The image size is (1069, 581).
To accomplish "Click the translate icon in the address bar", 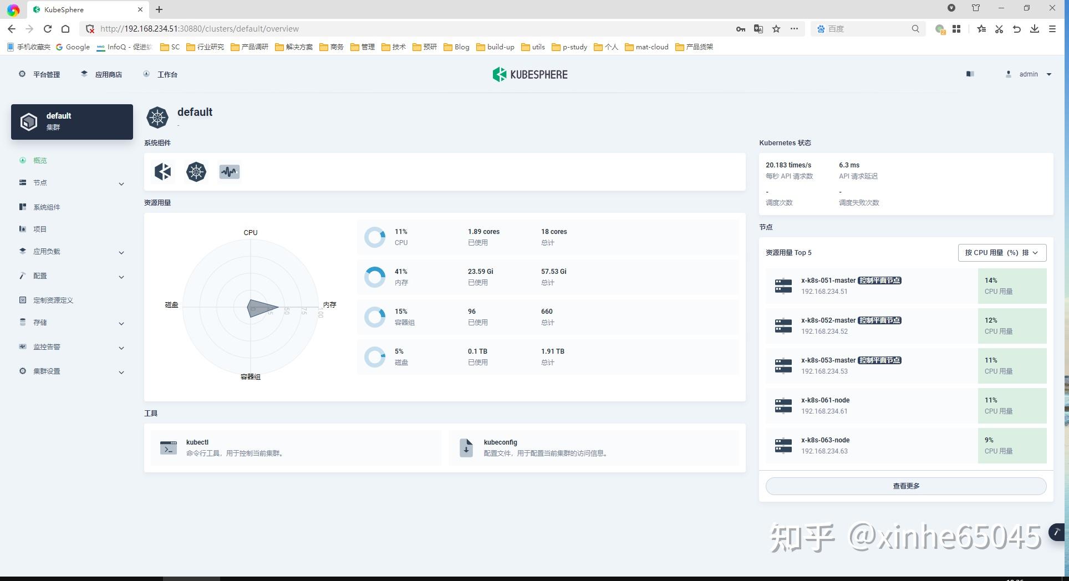I will (759, 29).
